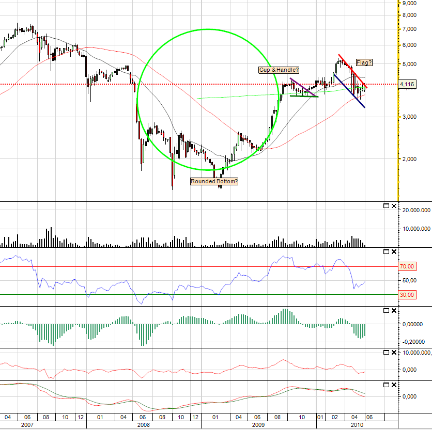
Task: Select the red horizontal 70 RSI line
Action: [199, 266]
